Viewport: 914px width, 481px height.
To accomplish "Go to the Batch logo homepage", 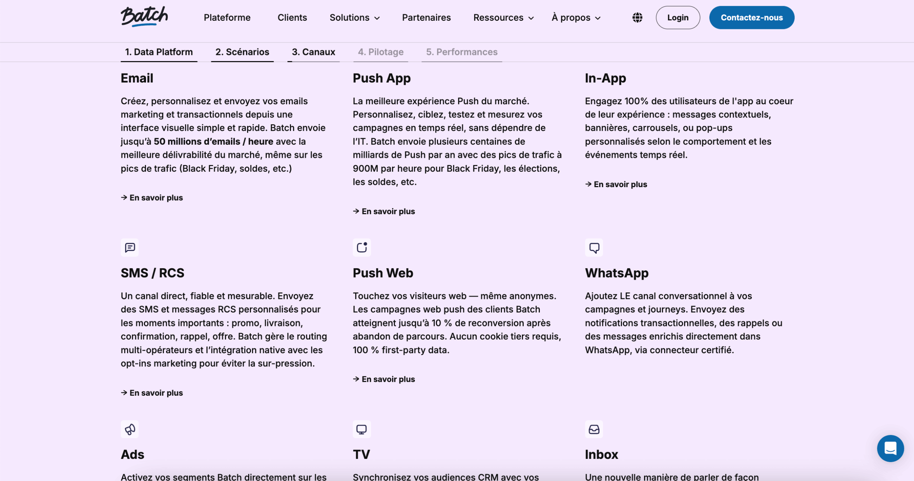I will click(x=144, y=17).
